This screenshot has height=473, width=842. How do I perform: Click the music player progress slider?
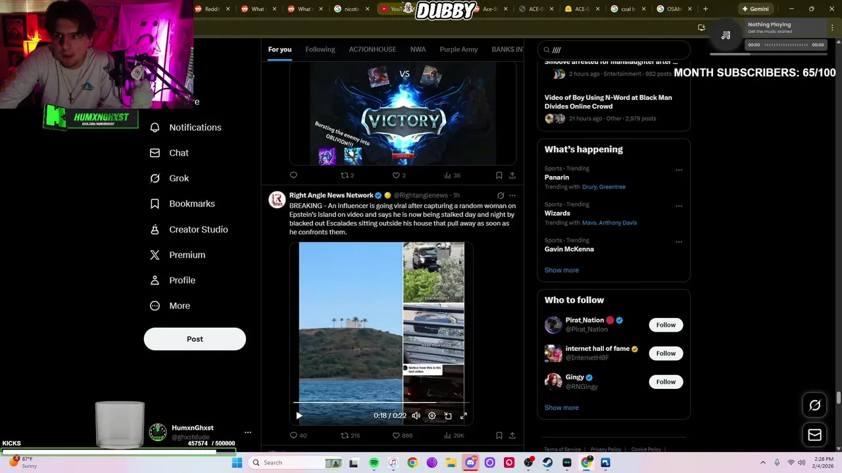[x=786, y=45]
